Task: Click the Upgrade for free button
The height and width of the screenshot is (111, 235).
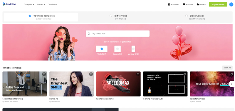Action: tap(218, 4)
